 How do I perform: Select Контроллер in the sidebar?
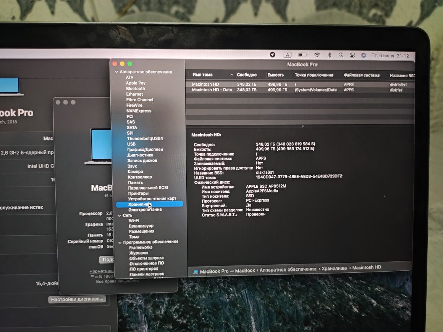140,177
